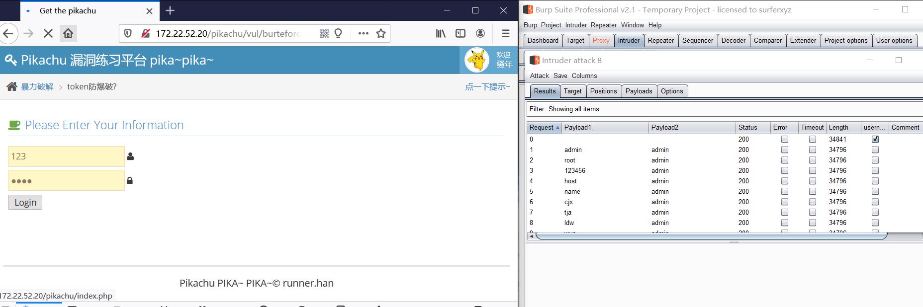This screenshot has height=307, width=923.
Task: Toggle Error checkbox for request 1
Action: pos(785,150)
